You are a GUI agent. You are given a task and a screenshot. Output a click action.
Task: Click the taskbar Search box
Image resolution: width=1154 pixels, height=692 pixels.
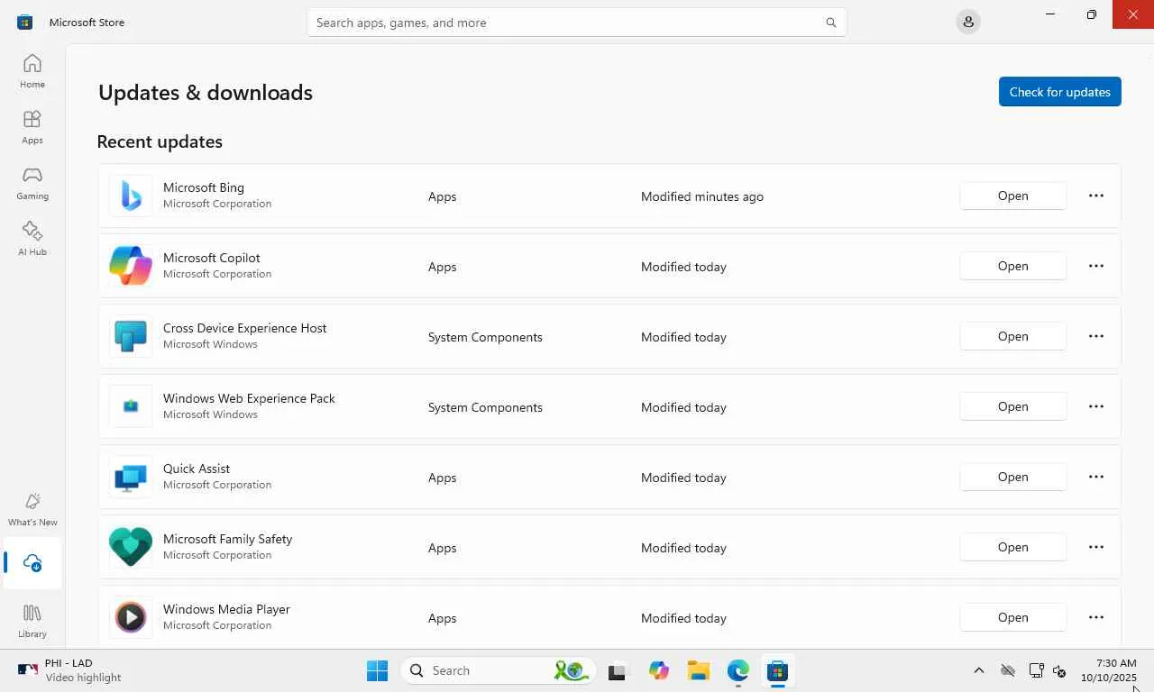[x=496, y=670]
